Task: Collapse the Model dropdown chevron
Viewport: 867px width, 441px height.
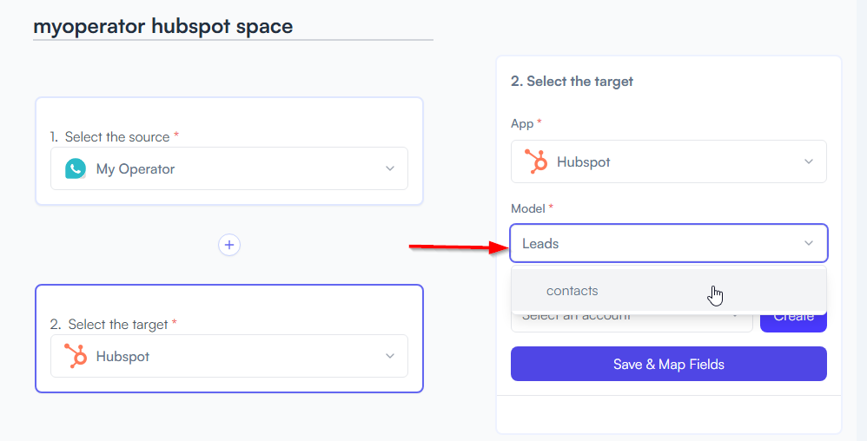Action: [809, 243]
